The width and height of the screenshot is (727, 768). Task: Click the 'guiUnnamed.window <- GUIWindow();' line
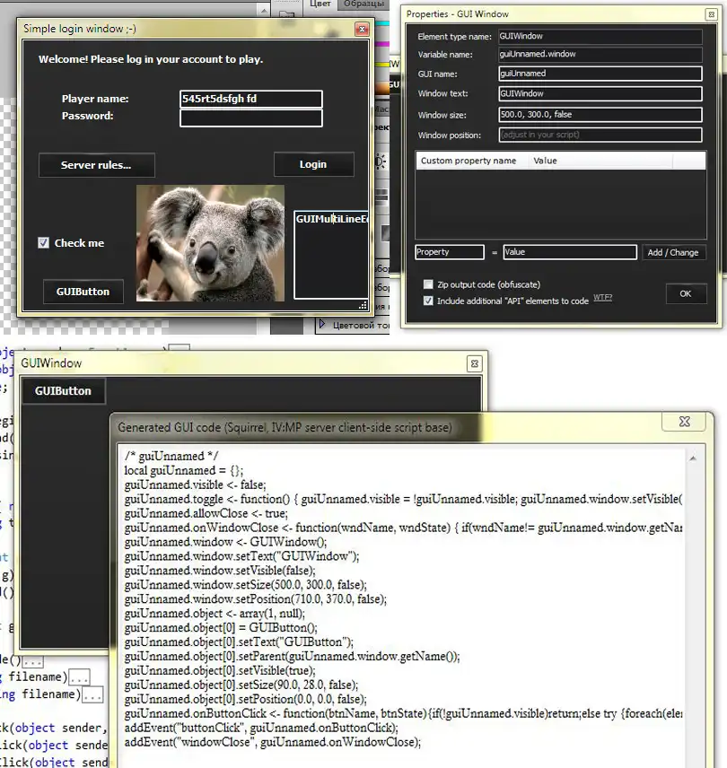225,542
